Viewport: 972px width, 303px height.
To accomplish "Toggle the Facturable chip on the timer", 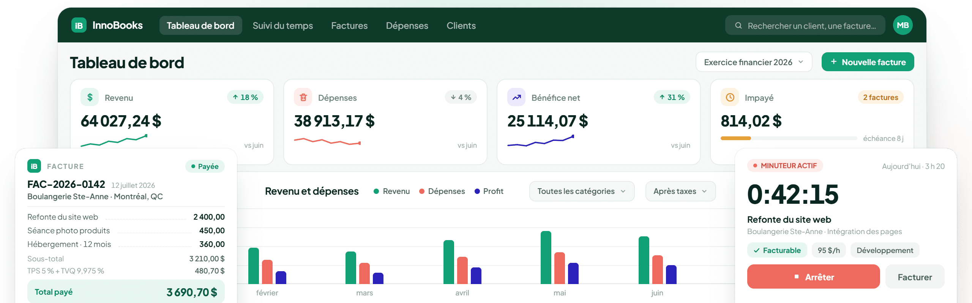I will point(777,250).
